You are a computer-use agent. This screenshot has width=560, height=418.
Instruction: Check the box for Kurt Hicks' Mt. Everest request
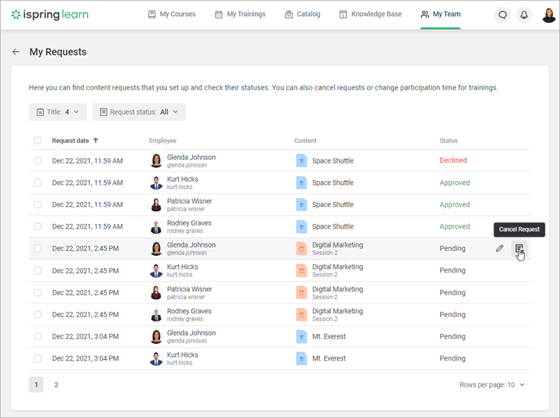pos(38,358)
